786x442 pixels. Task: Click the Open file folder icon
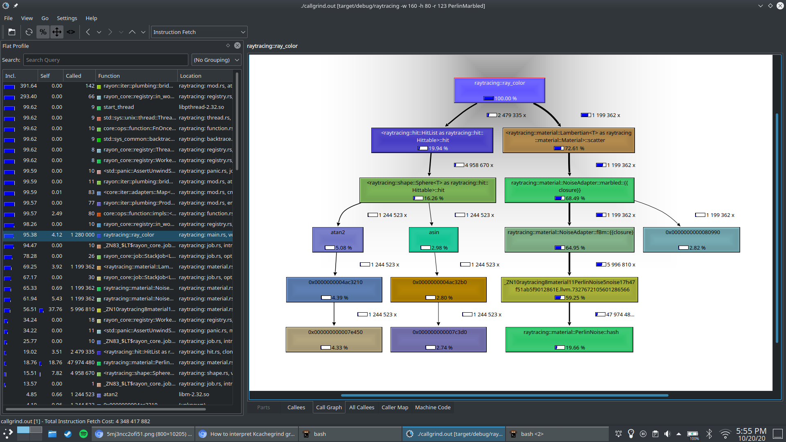coord(12,32)
